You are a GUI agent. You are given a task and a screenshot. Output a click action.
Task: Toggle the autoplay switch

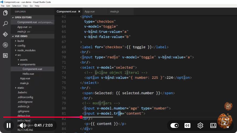click(x=175, y=125)
